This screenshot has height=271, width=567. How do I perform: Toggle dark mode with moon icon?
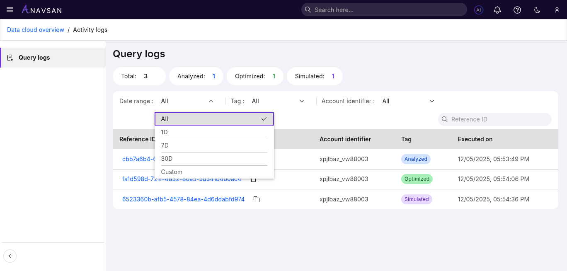537,10
